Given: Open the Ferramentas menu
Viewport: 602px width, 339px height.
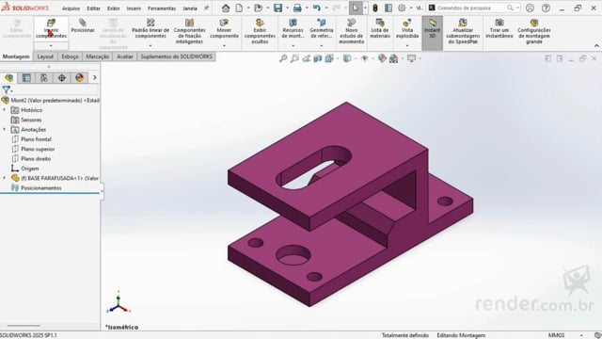Looking at the screenshot, I should tap(162, 8).
